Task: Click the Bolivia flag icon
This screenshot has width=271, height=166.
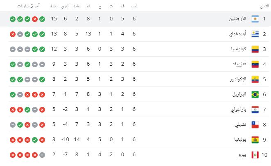Action: click(x=255, y=140)
